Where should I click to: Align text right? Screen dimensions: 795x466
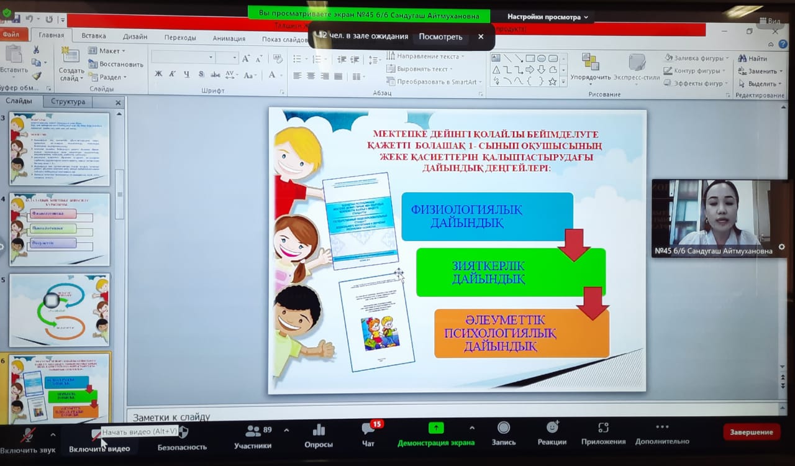pos(324,76)
